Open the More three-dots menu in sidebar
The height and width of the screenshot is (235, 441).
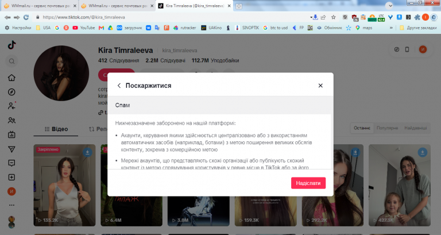(11, 205)
